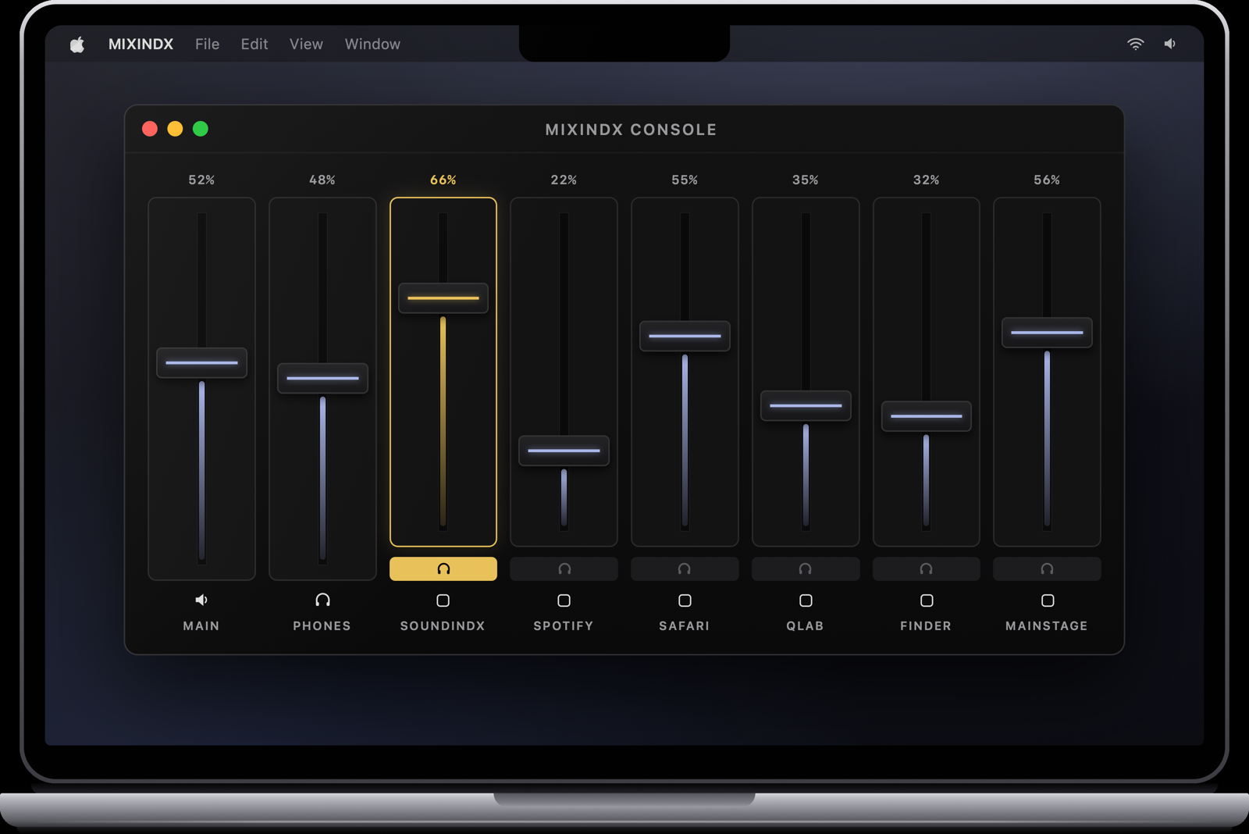This screenshot has width=1249, height=834.
Task: Enable headphone cue on SAFARI channel
Action: [x=685, y=568]
